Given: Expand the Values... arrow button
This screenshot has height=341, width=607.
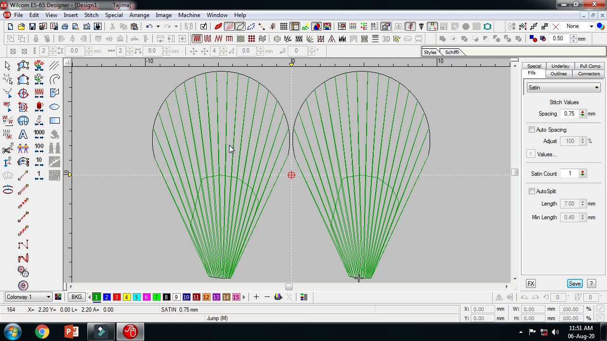Looking at the screenshot, I should click(x=531, y=154).
